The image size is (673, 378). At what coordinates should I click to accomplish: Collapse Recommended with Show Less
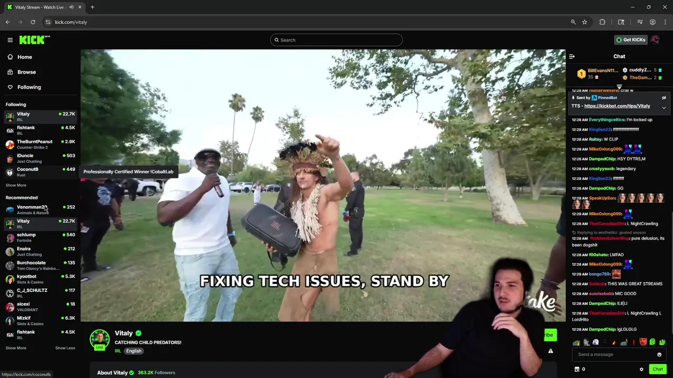65,348
